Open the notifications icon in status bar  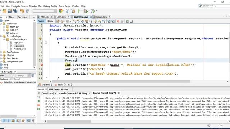[x=209, y=125]
